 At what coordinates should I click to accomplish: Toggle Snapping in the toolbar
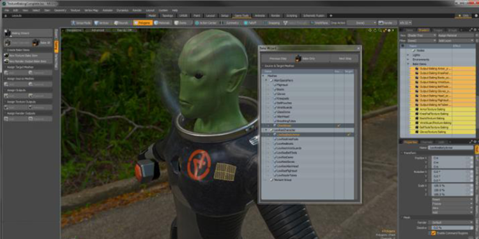[271, 23]
